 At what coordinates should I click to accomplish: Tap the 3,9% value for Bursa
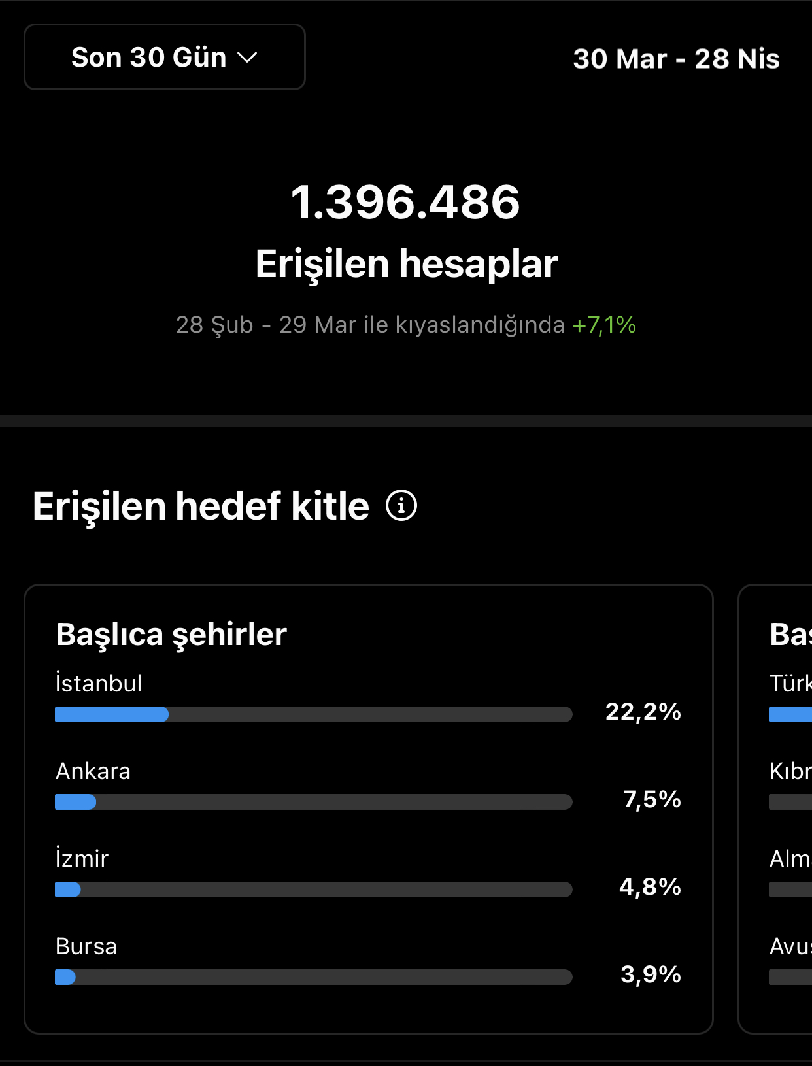coord(651,974)
